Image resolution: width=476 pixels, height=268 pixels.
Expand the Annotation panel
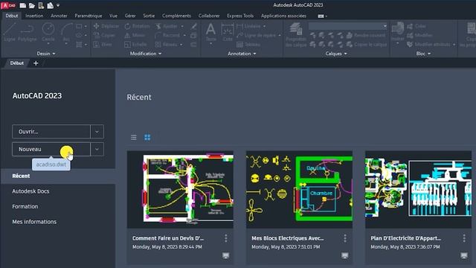tap(242, 54)
